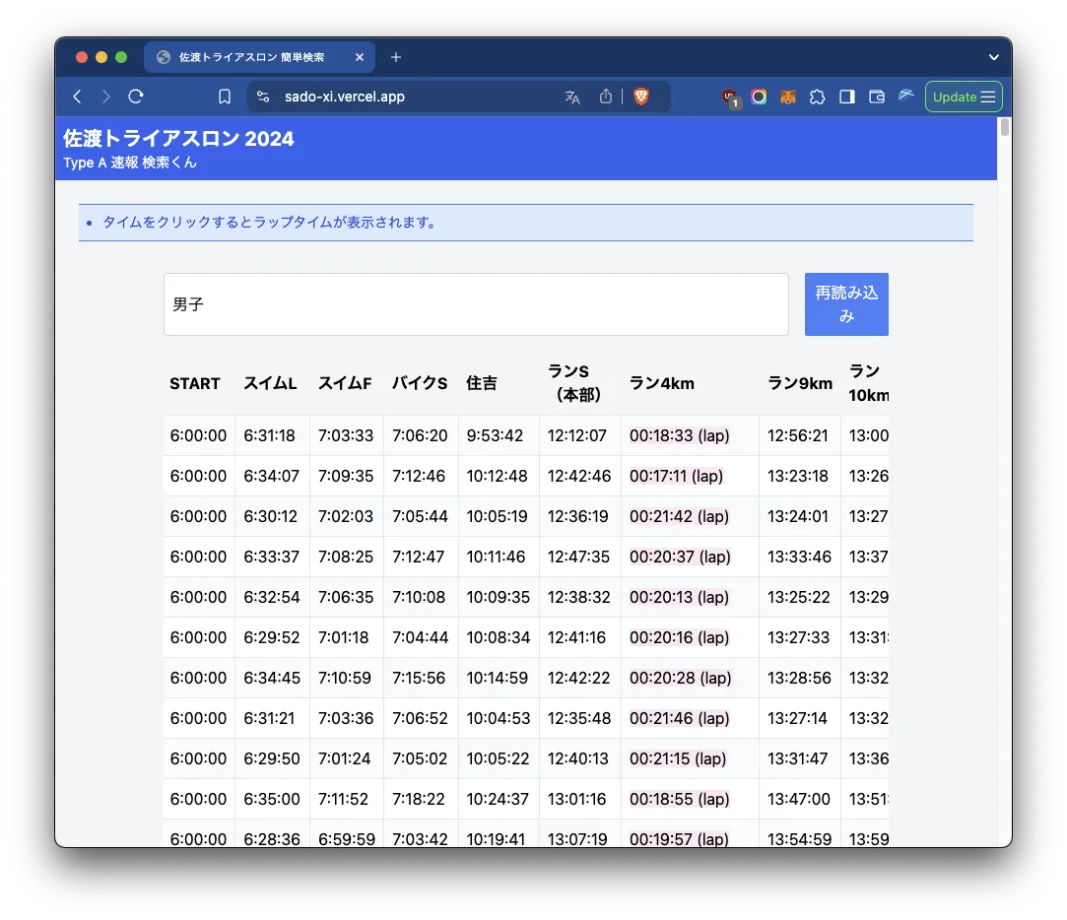Open a new tab with the plus button

(396, 57)
